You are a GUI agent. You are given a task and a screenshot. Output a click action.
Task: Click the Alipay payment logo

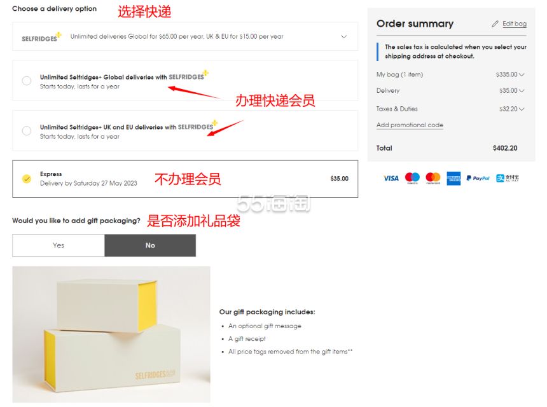(x=507, y=178)
